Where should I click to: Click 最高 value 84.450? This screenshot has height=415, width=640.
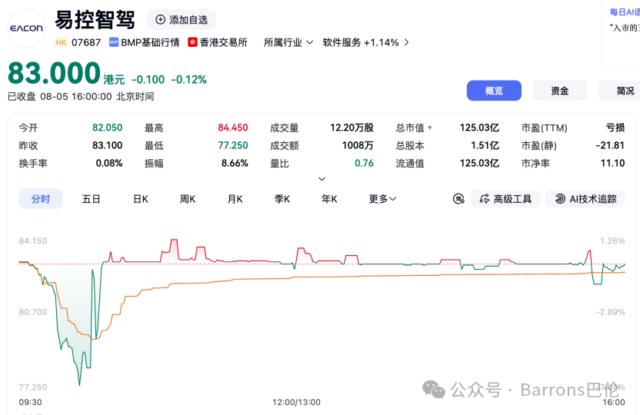232,128
